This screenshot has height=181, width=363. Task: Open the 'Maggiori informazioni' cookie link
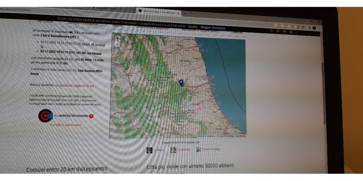click(x=213, y=28)
